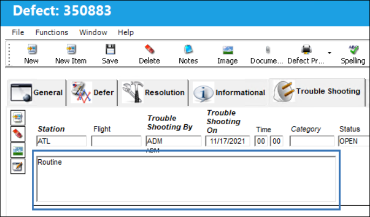Screen dimensions: 370x217
Task: Open the Help menu
Action: pyautogui.click(x=126, y=32)
